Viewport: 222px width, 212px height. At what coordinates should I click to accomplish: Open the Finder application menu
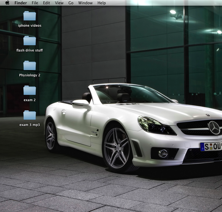pyautogui.click(x=20, y=3)
